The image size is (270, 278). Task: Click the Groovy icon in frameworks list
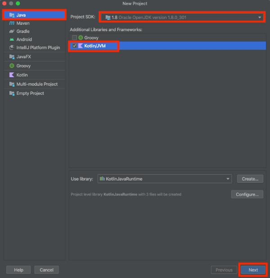pyautogui.click(x=81, y=37)
